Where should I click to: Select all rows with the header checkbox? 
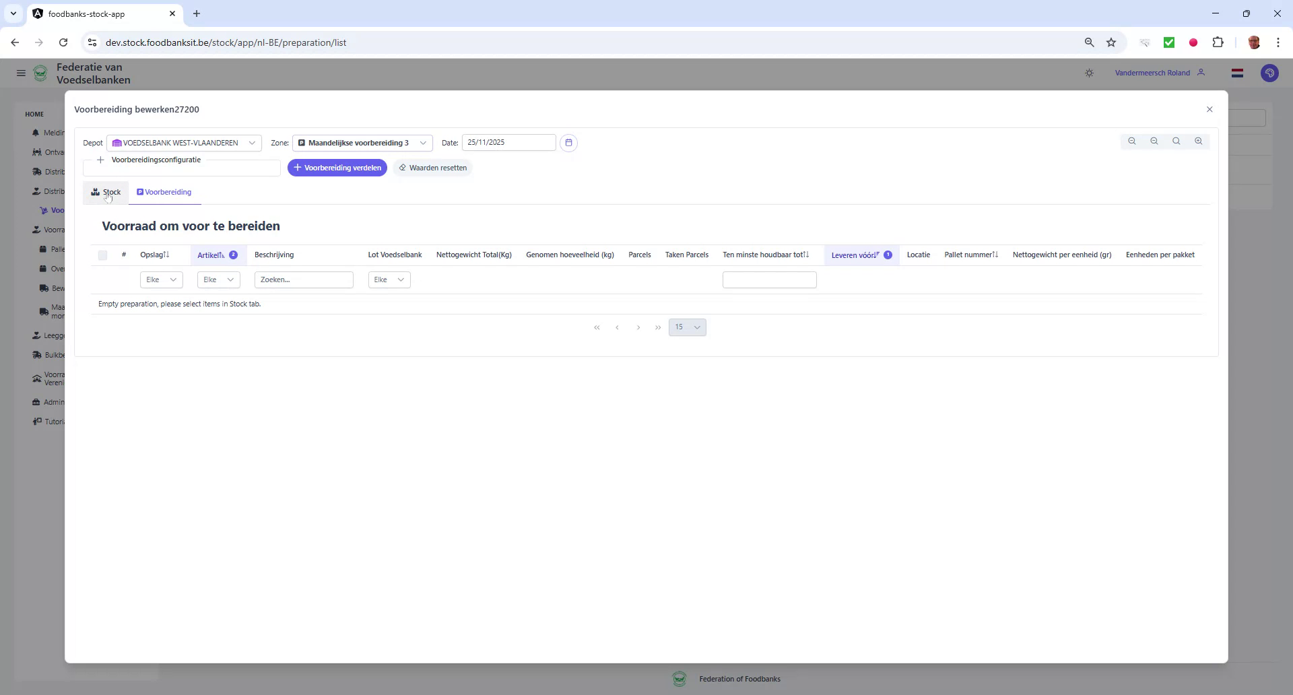[102, 256]
